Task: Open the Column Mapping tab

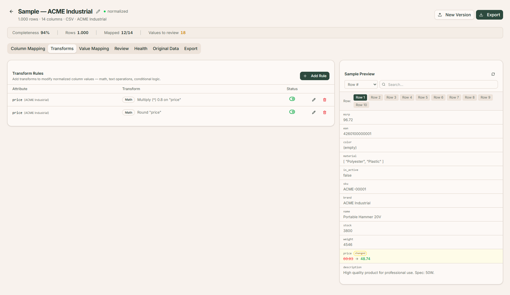Action: click(28, 49)
